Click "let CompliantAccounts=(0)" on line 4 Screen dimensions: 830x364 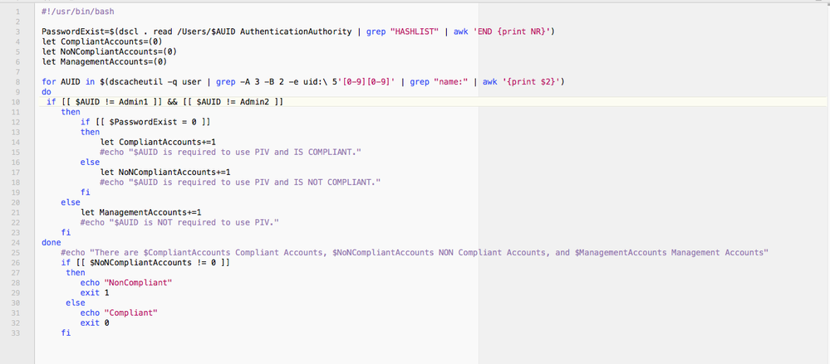coord(101,41)
